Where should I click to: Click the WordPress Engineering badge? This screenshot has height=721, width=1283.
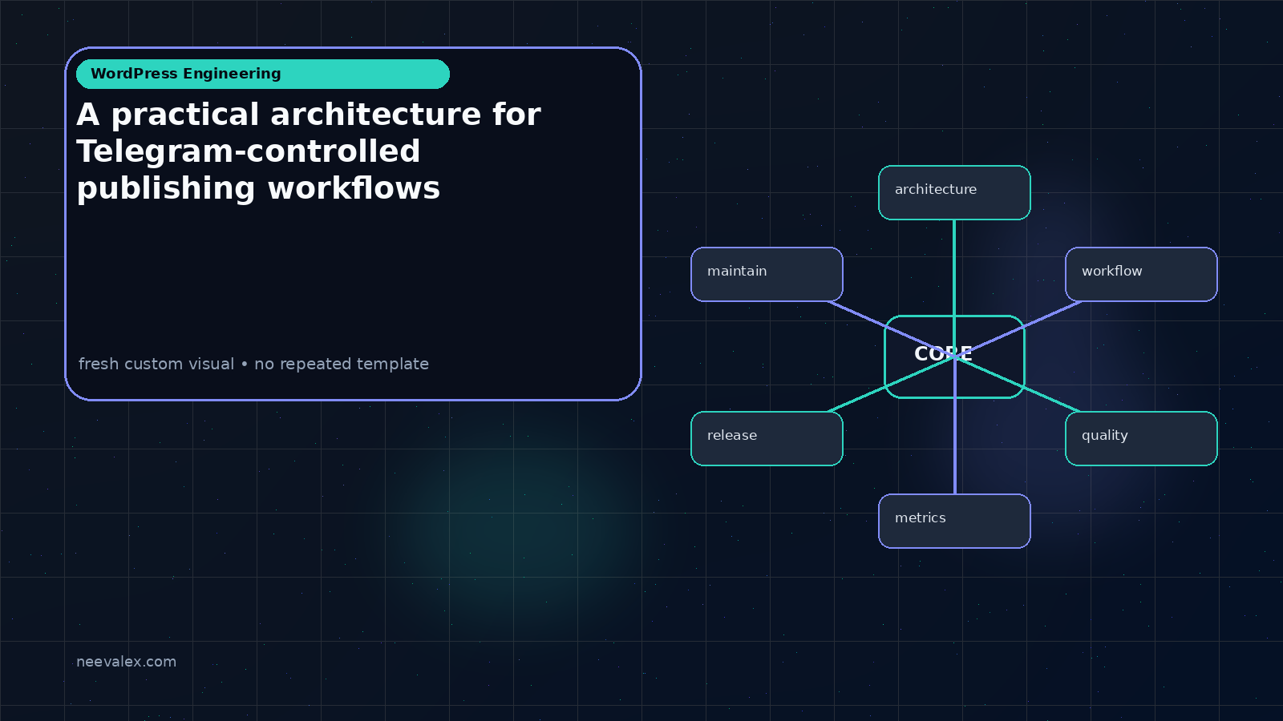(x=263, y=74)
